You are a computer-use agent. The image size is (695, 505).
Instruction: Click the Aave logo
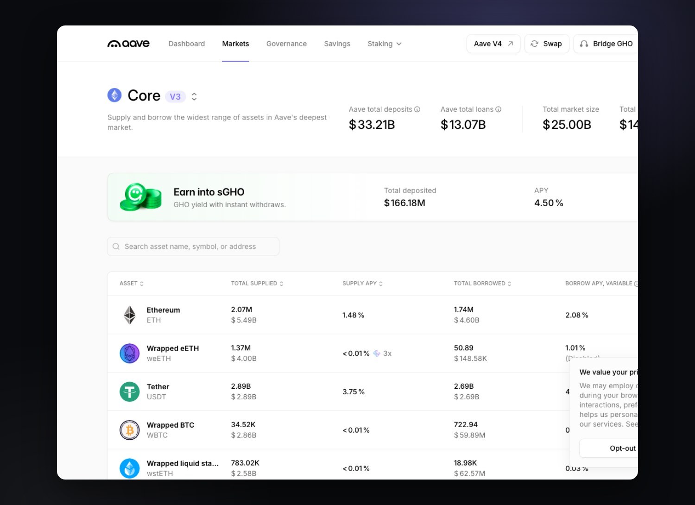tap(128, 44)
